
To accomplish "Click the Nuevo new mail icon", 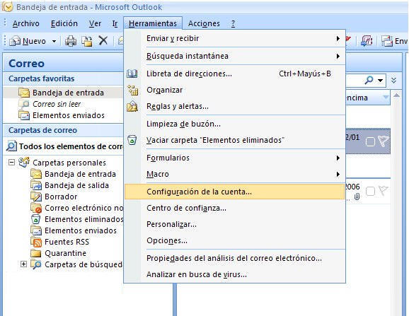I will tap(15, 41).
